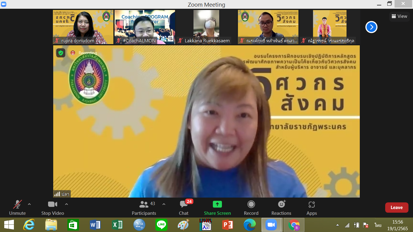Click the battery power tray icon
This screenshot has height=232, width=413.
click(356, 225)
